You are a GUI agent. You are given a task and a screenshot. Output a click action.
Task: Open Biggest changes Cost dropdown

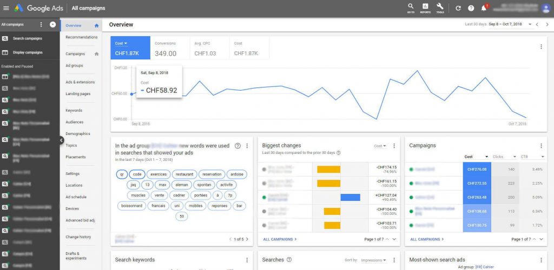coord(380,146)
